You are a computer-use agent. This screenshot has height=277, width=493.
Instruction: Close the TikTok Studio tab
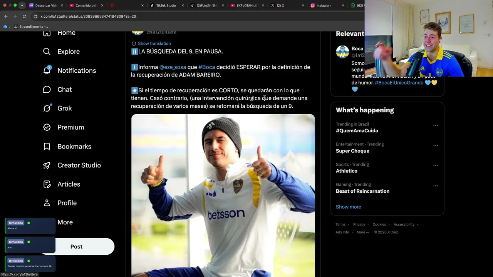pos(183,6)
